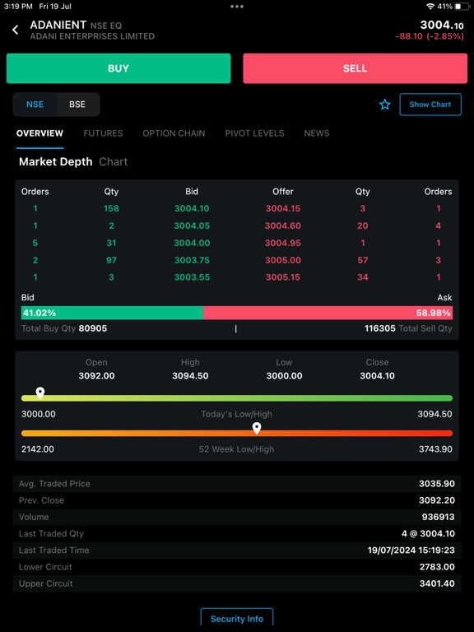Go back using the back arrow
The image size is (474, 632).
[16, 30]
